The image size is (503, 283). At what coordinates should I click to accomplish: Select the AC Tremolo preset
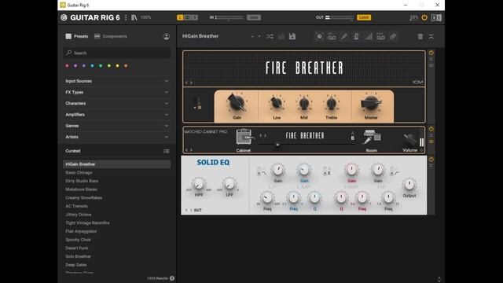click(x=76, y=206)
